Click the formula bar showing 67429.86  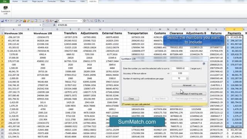(x=151, y=25)
